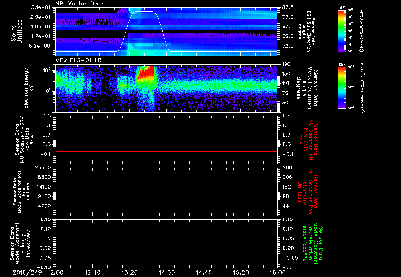This screenshot has width=401, height=277.
Task: Select the NF color bar legend
Action: click(342, 31)
